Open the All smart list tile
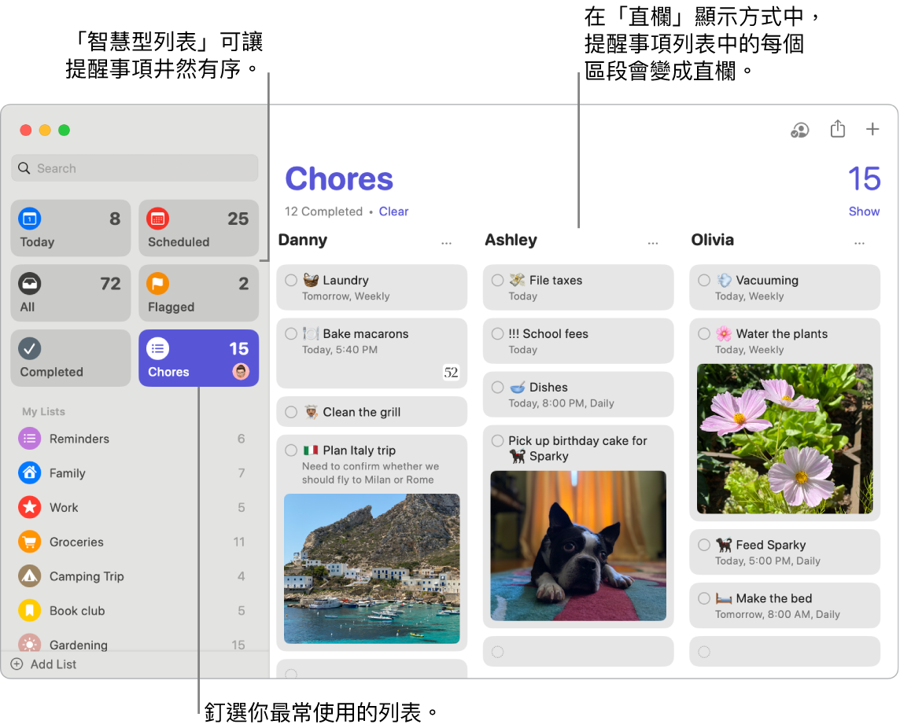Image resolution: width=900 pixels, height=728 pixels. pos(71,293)
